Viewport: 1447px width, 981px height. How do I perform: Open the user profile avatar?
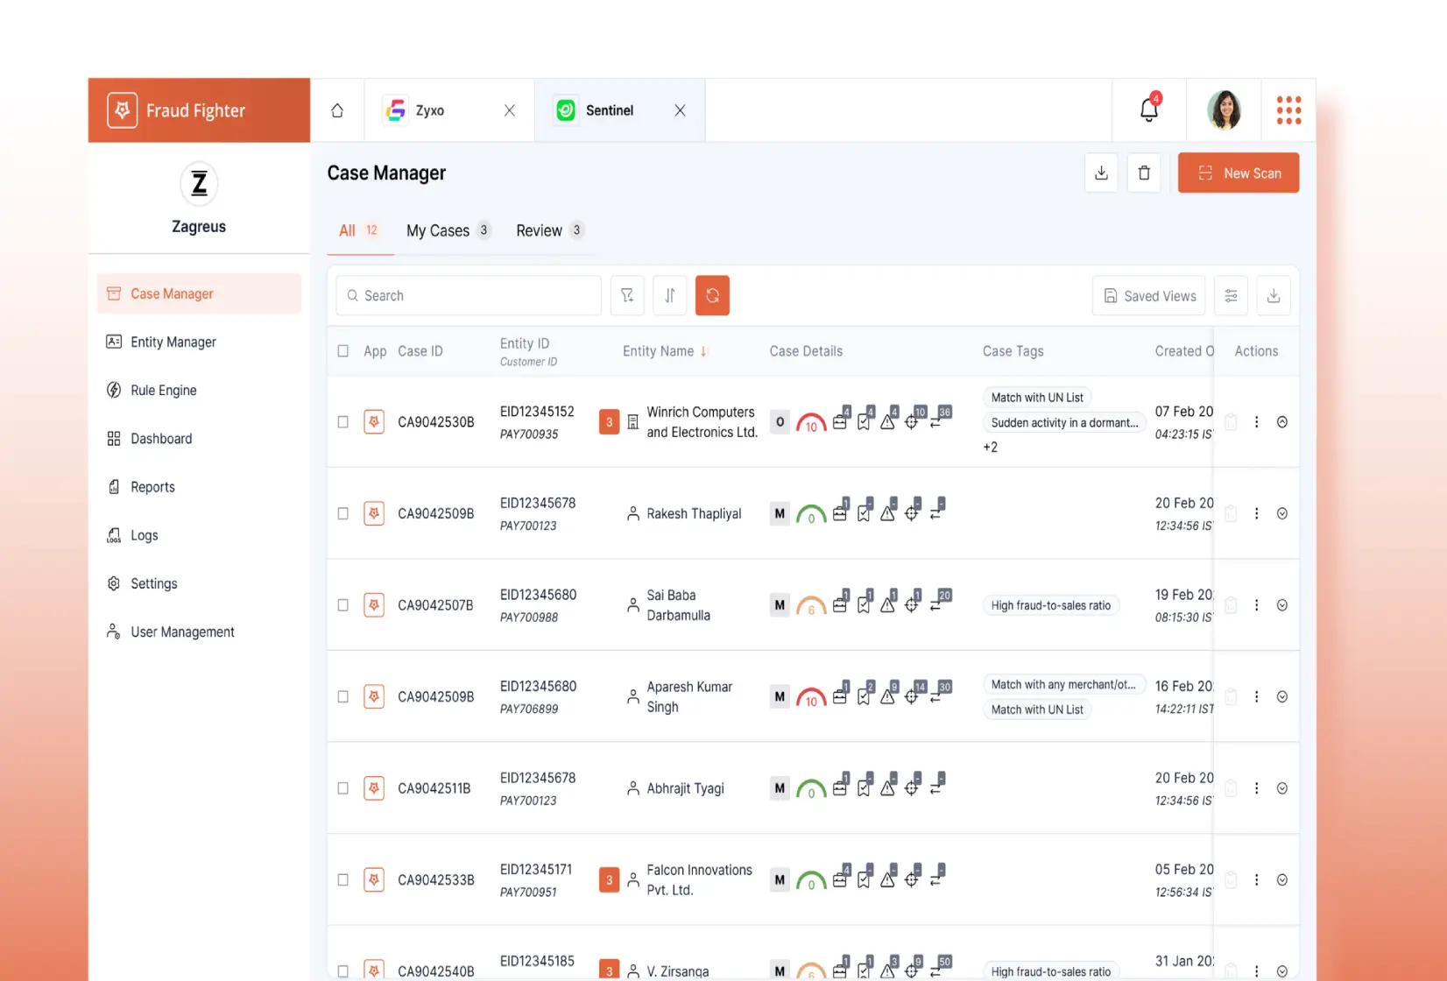click(1224, 110)
